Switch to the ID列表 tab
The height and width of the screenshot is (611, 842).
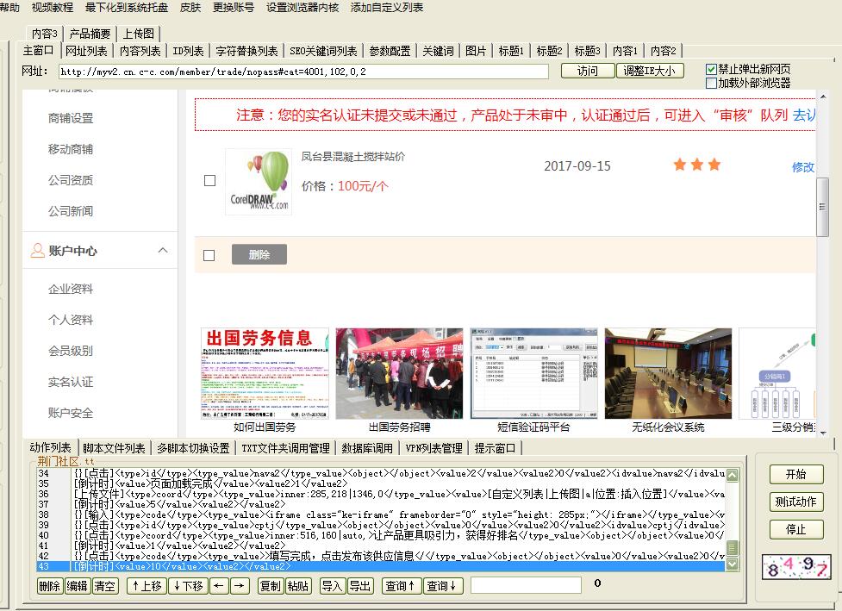188,51
